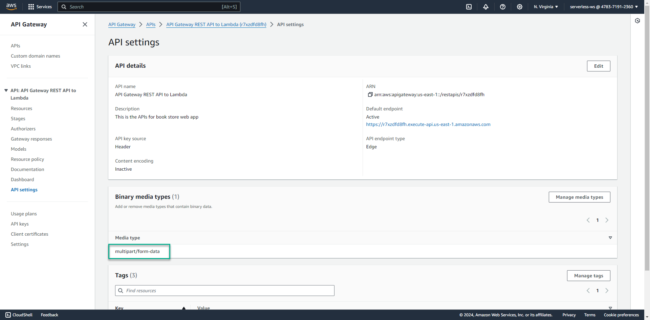This screenshot has width=650, height=320.
Task: Open the info panel icon at right edge
Action: (x=637, y=21)
